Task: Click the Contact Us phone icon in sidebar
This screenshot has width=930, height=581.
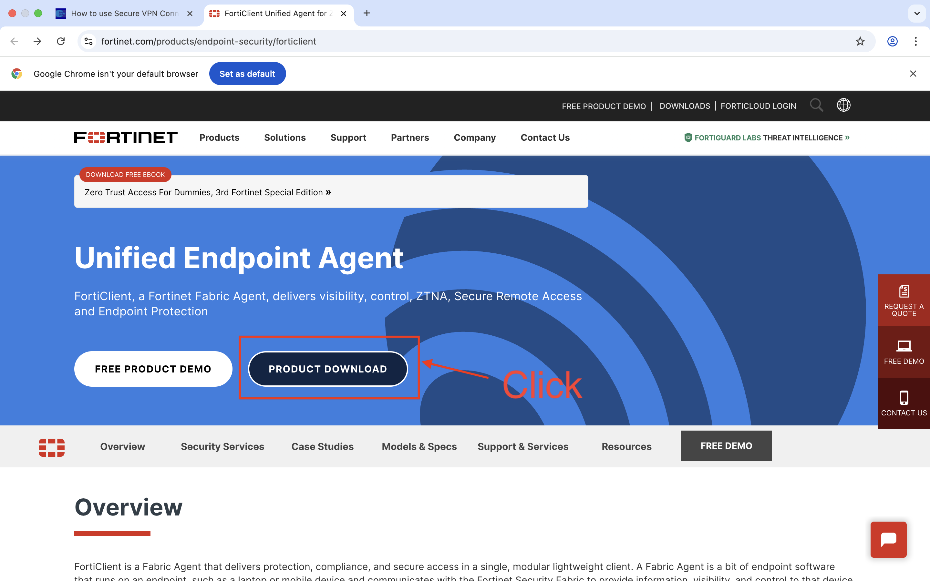Action: pos(904,398)
